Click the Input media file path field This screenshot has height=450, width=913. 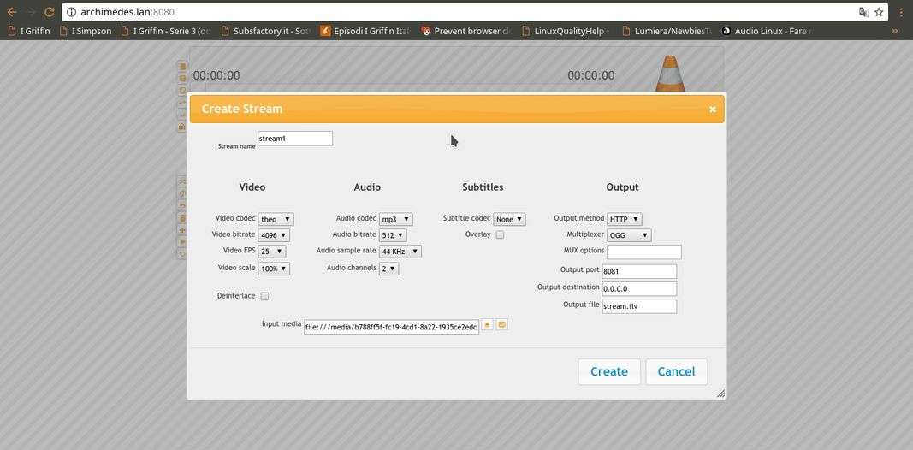[x=391, y=327]
